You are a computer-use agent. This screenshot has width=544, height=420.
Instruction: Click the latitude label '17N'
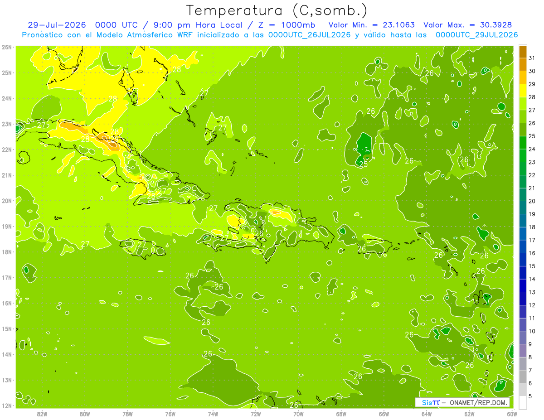click(x=7, y=278)
